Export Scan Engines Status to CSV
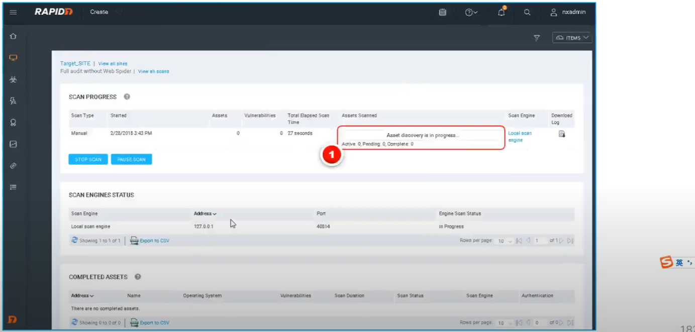Image resolution: width=695 pixels, height=332 pixels. click(x=150, y=241)
